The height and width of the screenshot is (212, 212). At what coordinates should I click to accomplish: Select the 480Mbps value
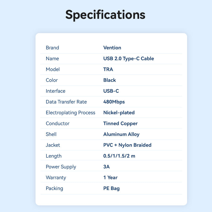tap(114, 102)
